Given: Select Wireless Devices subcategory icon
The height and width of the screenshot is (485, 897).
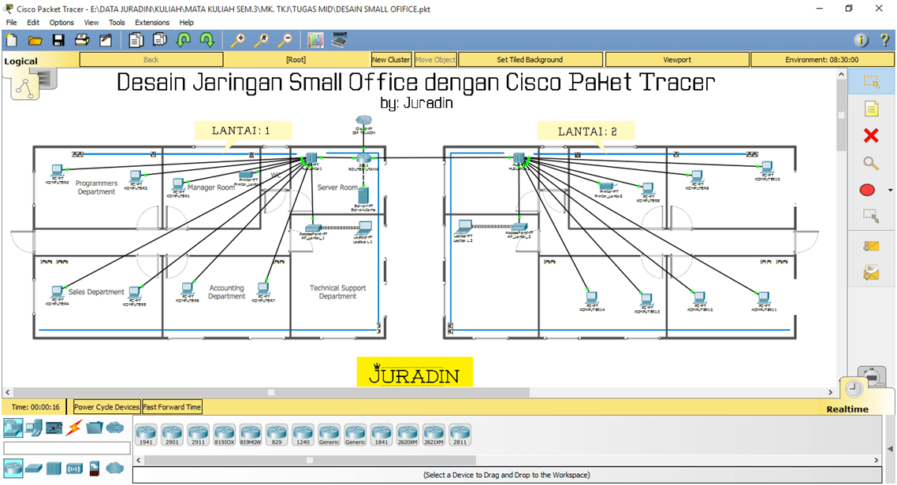Looking at the screenshot, I should click(74, 468).
